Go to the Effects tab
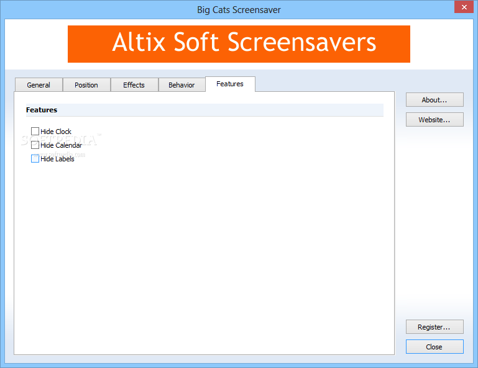This screenshot has width=478, height=368. [x=134, y=85]
